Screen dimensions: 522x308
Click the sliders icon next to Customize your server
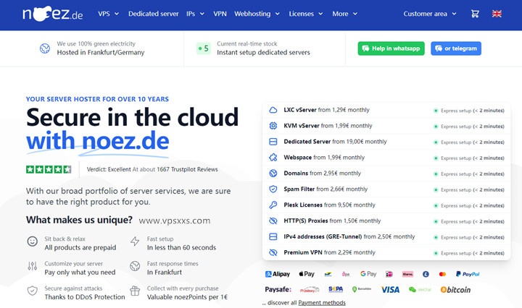coord(33,266)
